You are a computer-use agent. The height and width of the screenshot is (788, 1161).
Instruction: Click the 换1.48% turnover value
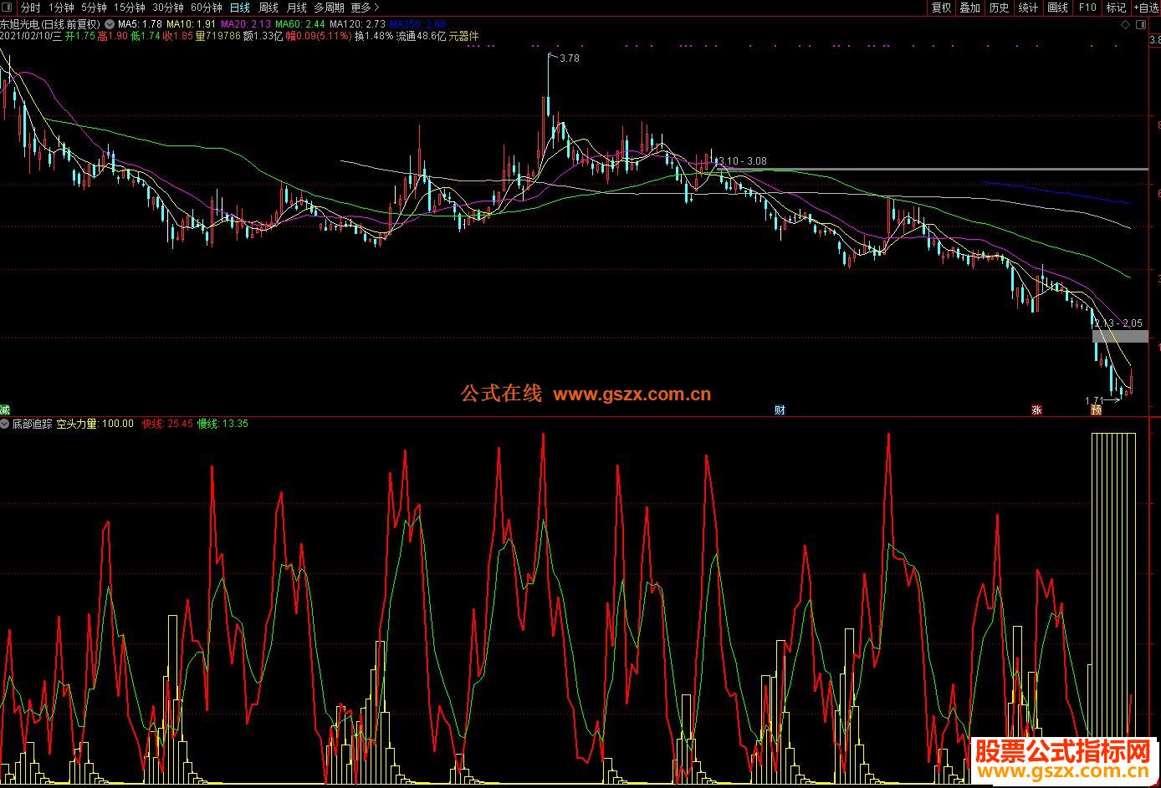click(x=374, y=37)
